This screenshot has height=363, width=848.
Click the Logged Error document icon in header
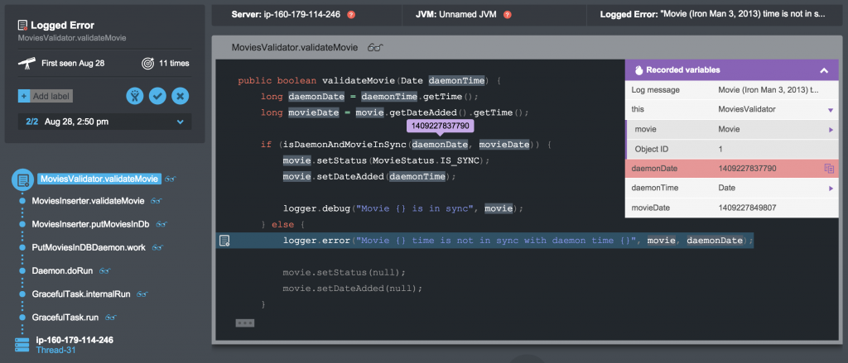click(22, 25)
